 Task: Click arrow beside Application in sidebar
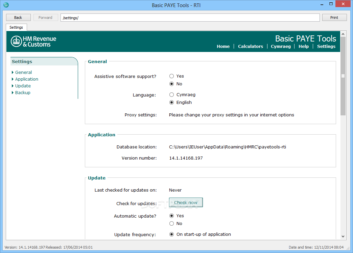click(x=13, y=79)
